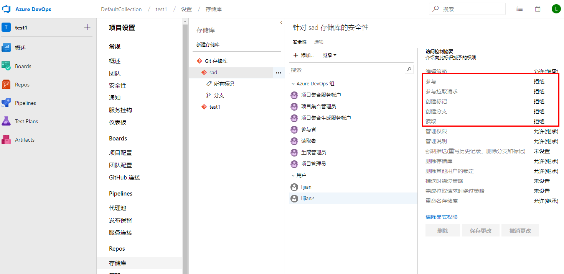The height and width of the screenshot is (274, 564).
Task: Select the 参与者 group icon
Action: (x=294, y=129)
